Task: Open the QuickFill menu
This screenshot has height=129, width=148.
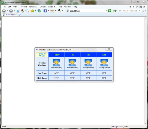Action: click(x=52, y=7)
